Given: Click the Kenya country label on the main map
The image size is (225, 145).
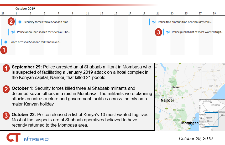Looking at the screenshot, I should click(x=176, y=87).
